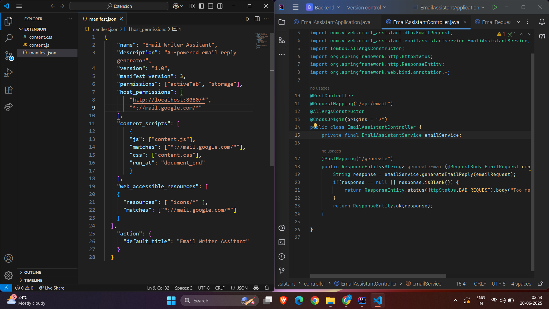Toggle the VS Code primary side bar layout

click(201, 6)
